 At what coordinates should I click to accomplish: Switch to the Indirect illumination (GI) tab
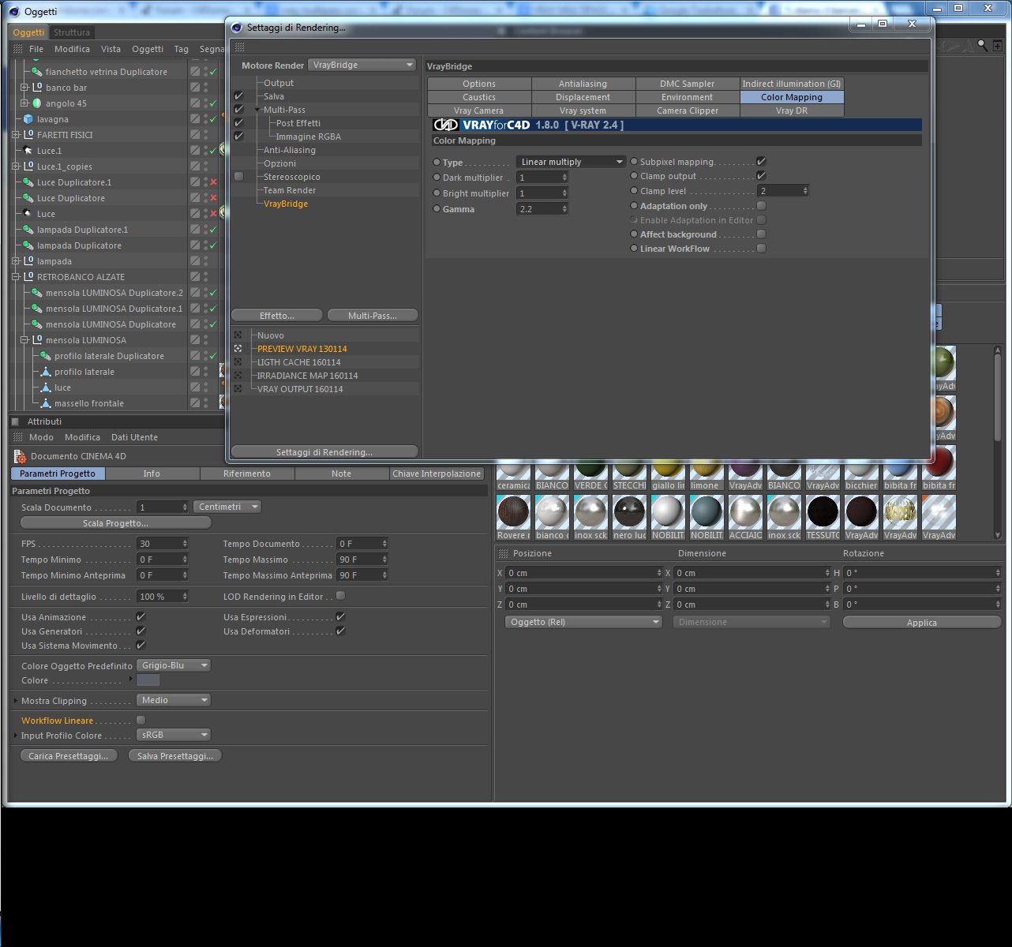(x=792, y=84)
